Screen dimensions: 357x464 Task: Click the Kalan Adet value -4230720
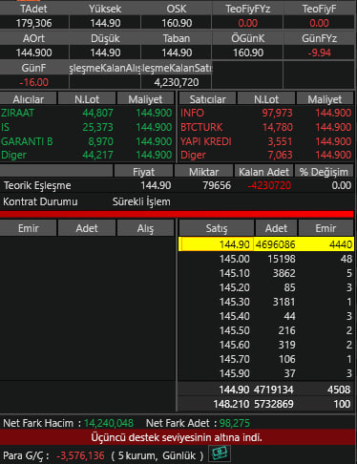[269, 185]
